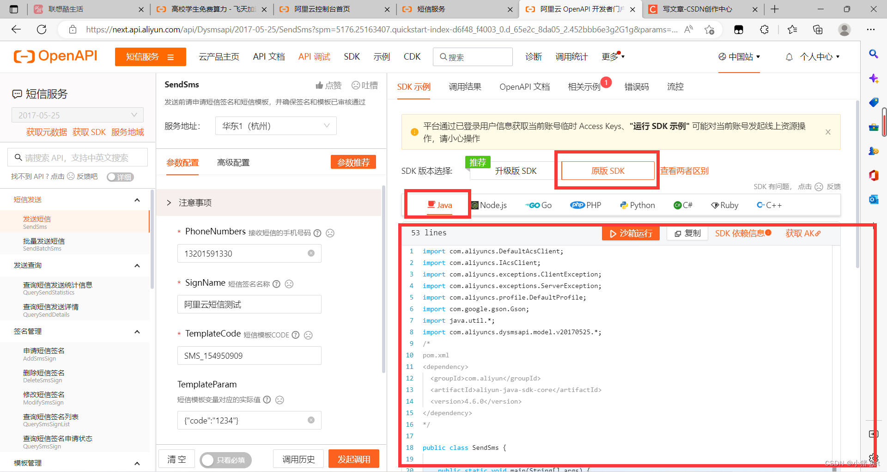Screen dimensions: 887x472
Task: Clear the PhoneNumbers field with its X icon
Action: pos(311,253)
